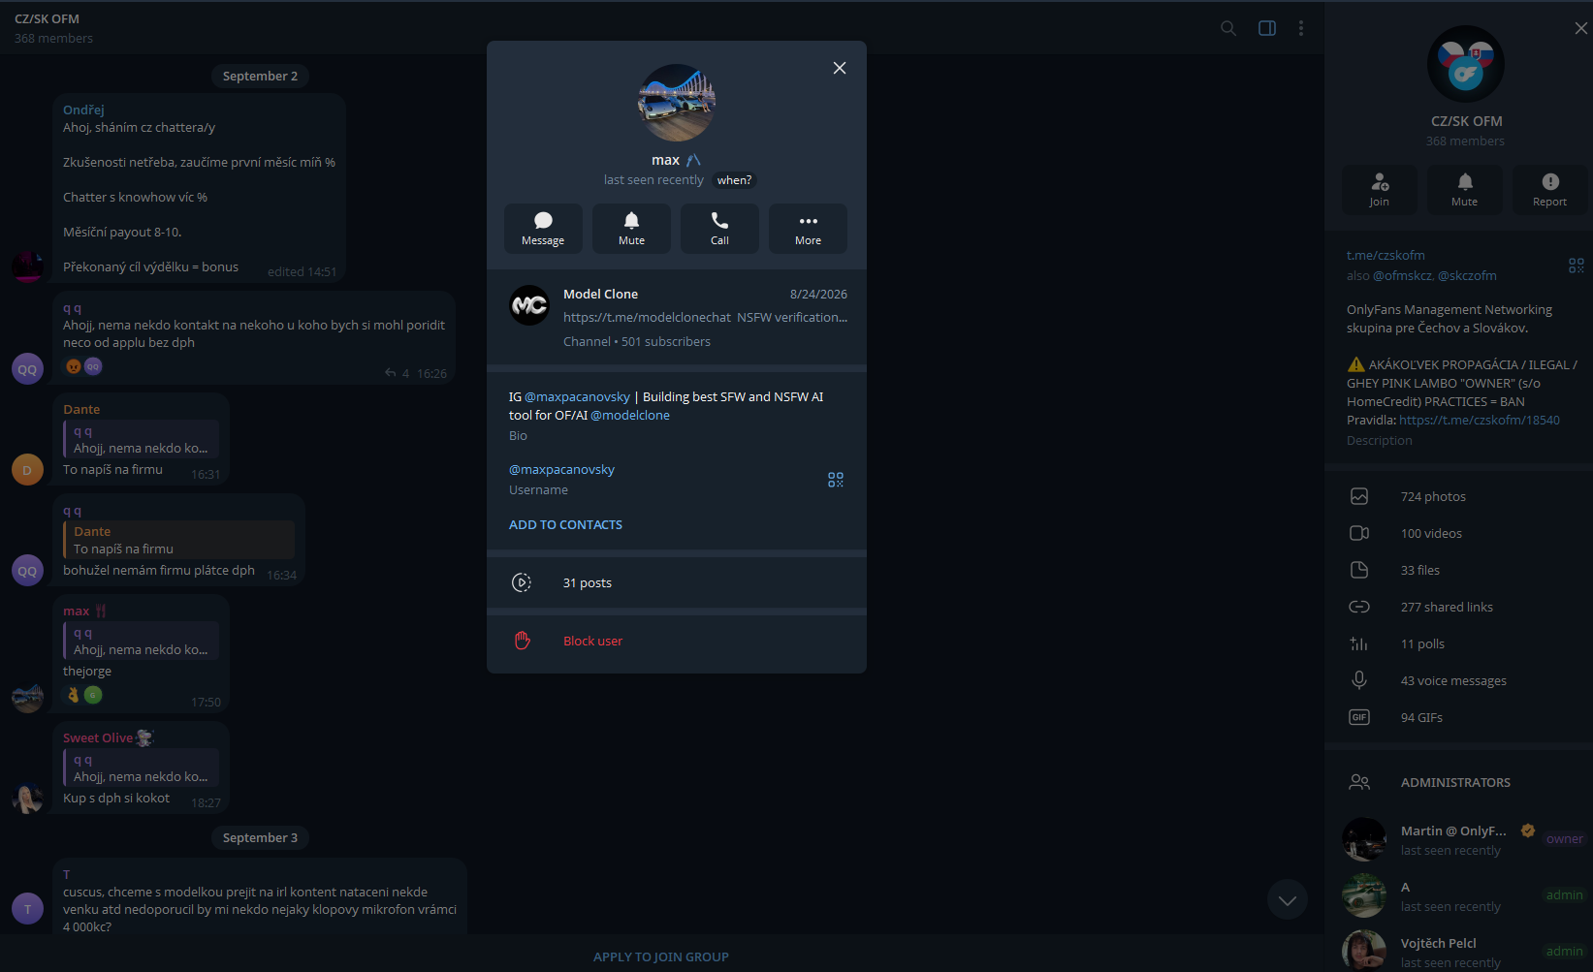View 100 videos in group media

pos(1458,533)
